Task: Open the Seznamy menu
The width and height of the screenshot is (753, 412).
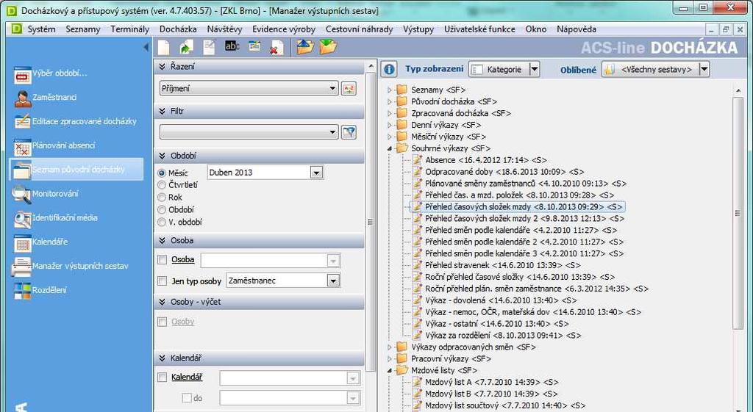Action: click(x=83, y=29)
